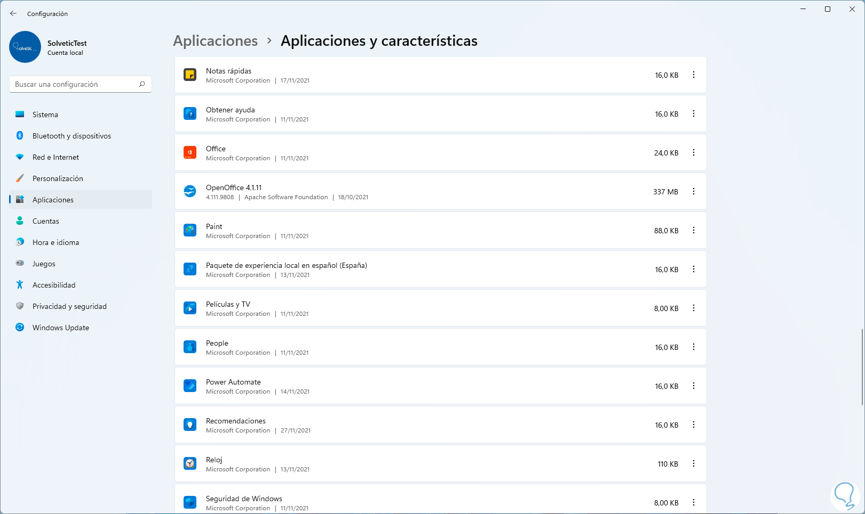Click the Office app icon
The width and height of the screenshot is (865, 514).
[190, 152]
